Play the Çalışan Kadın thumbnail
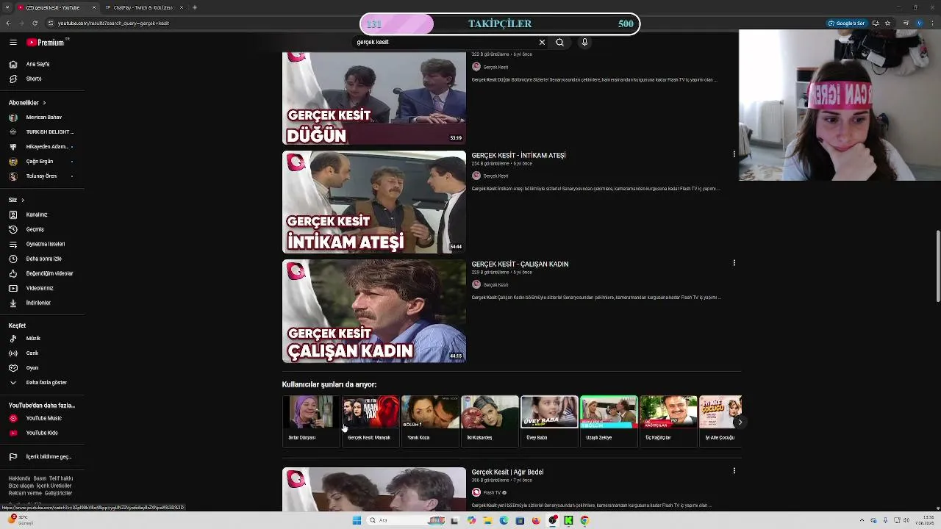Viewport: 941px width, 529px height. point(374,311)
